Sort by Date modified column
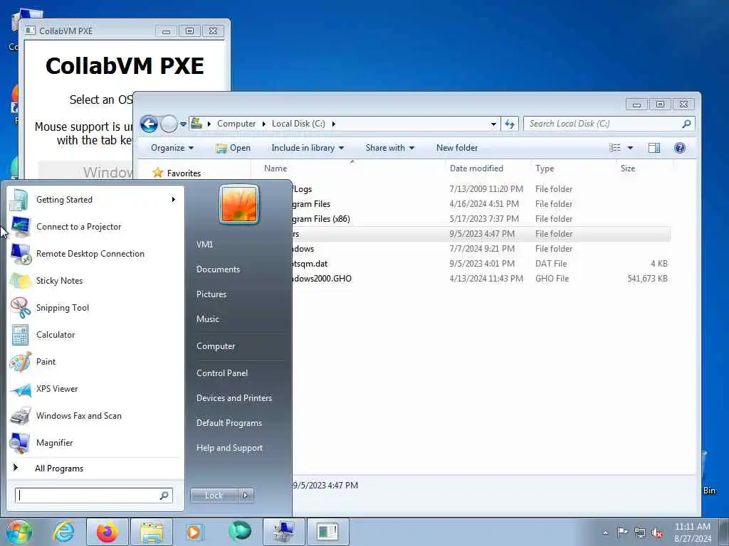The height and width of the screenshot is (546, 729). coord(476,168)
